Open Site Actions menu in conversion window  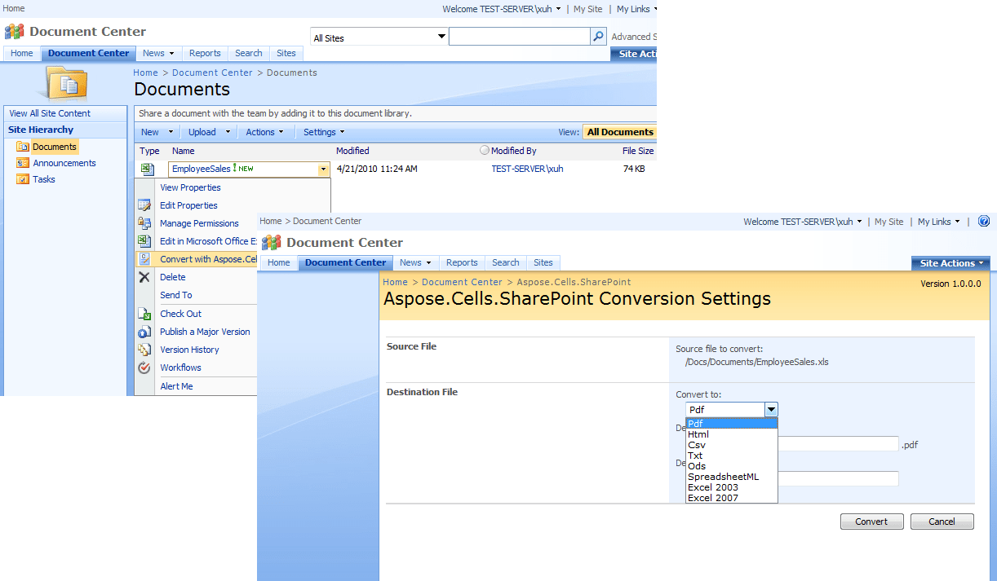(950, 263)
